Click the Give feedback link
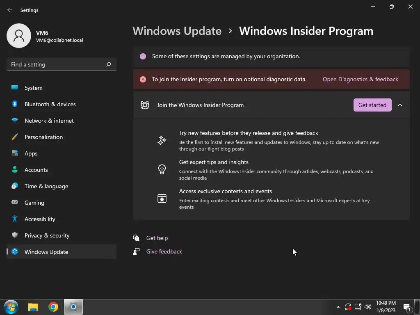The image size is (420, 315). click(x=164, y=251)
